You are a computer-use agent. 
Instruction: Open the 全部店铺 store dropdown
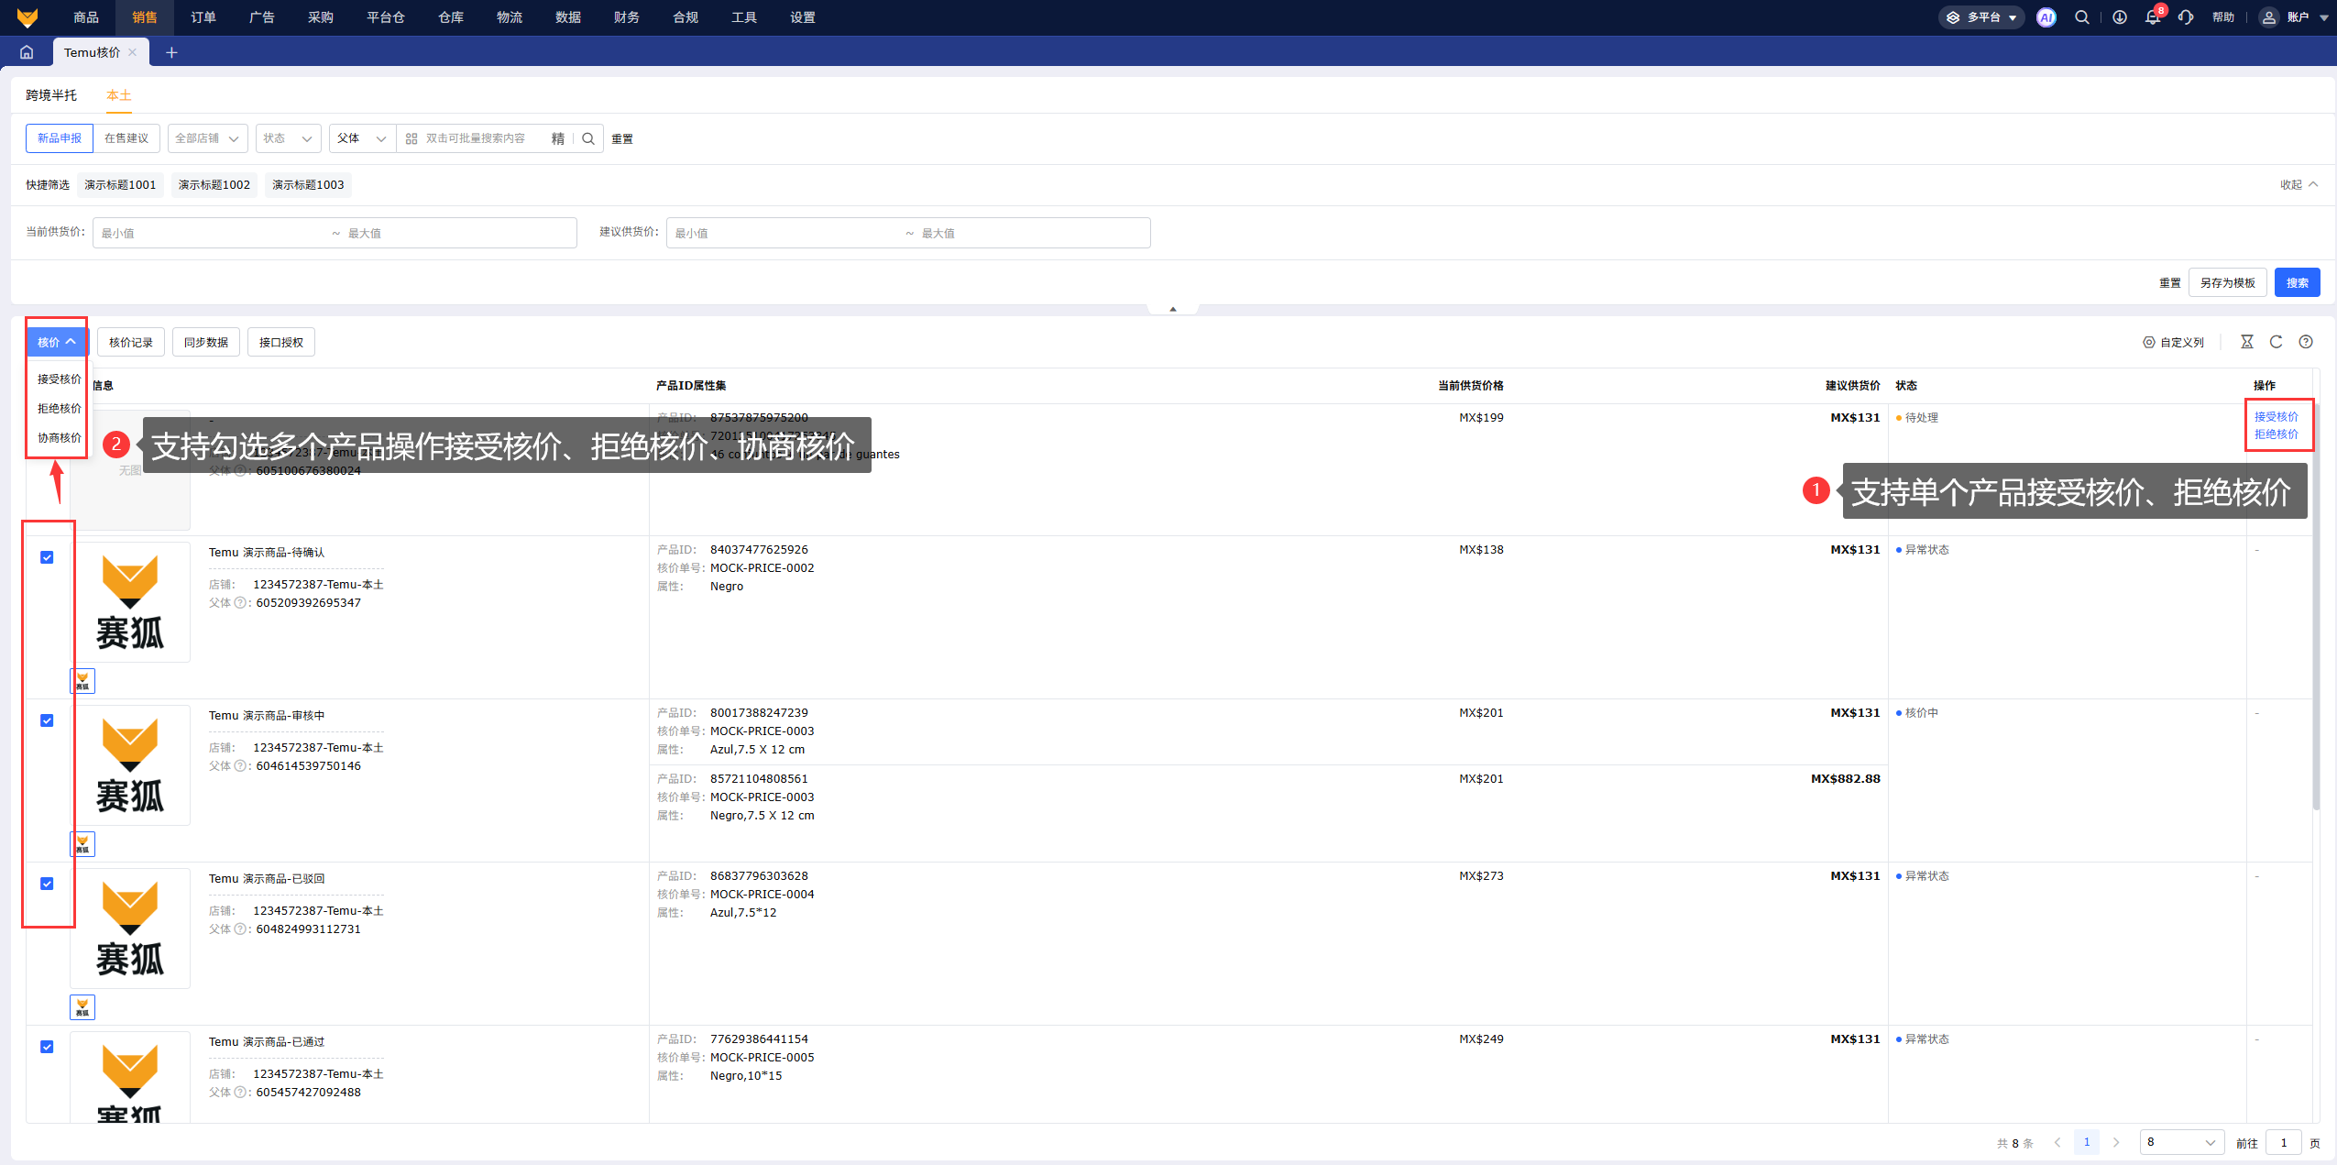(x=208, y=138)
